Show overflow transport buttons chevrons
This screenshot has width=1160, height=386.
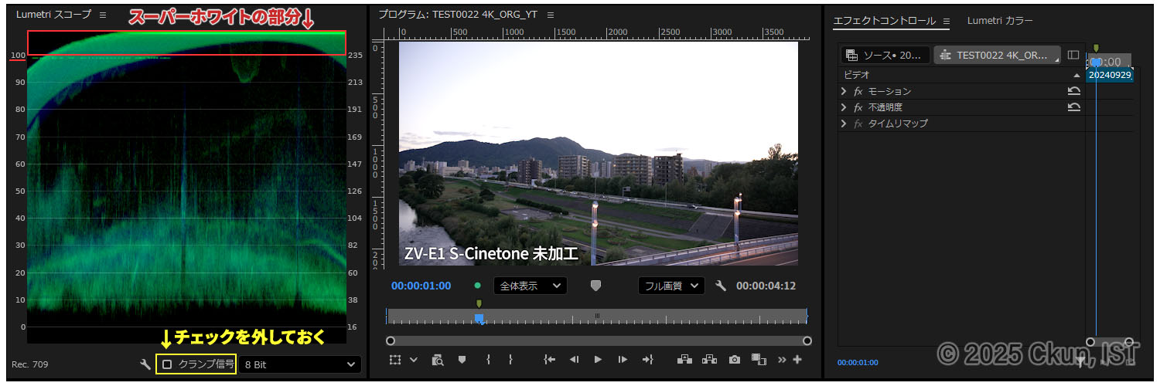tap(782, 360)
